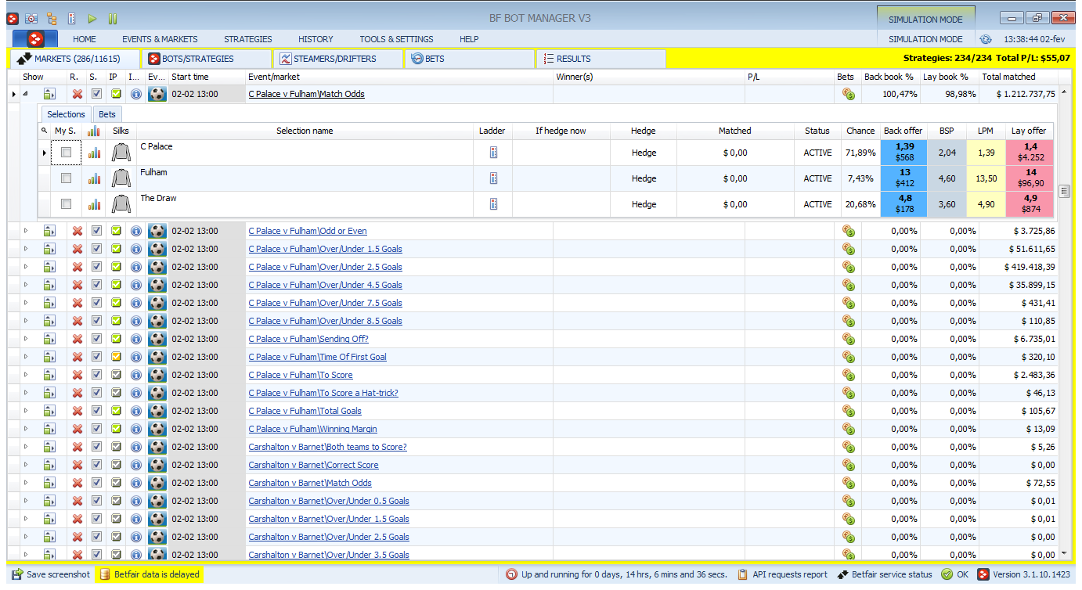Click red X on Carshalton Correct Score row

pyautogui.click(x=77, y=465)
